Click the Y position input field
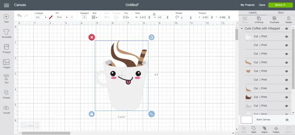The height and width of the screenshot is (135, 295). 223,17
